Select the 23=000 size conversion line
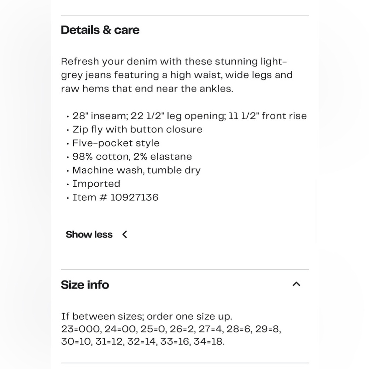Image resolution: width=369 pixels, height=369 pixels. tap(171, 329)
